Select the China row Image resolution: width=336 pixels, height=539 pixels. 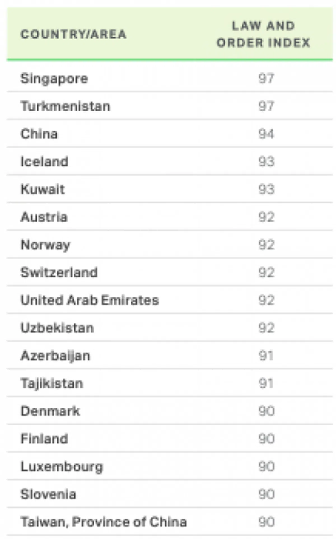[39, 134]
